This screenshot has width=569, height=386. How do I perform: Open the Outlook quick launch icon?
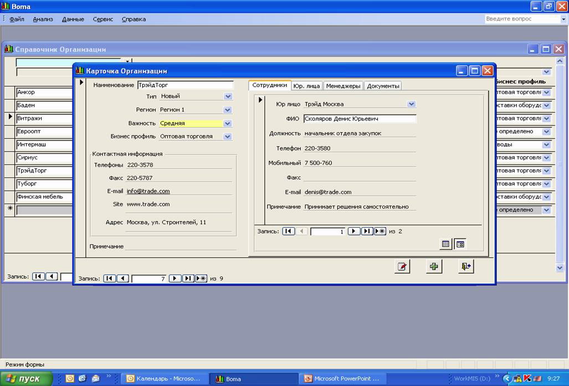click(70, 379)
